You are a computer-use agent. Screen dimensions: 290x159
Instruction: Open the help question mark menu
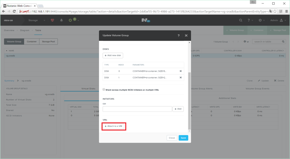pyautogui.click(x=250, y=20)
